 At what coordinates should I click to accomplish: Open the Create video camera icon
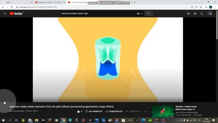pos(188,14)
